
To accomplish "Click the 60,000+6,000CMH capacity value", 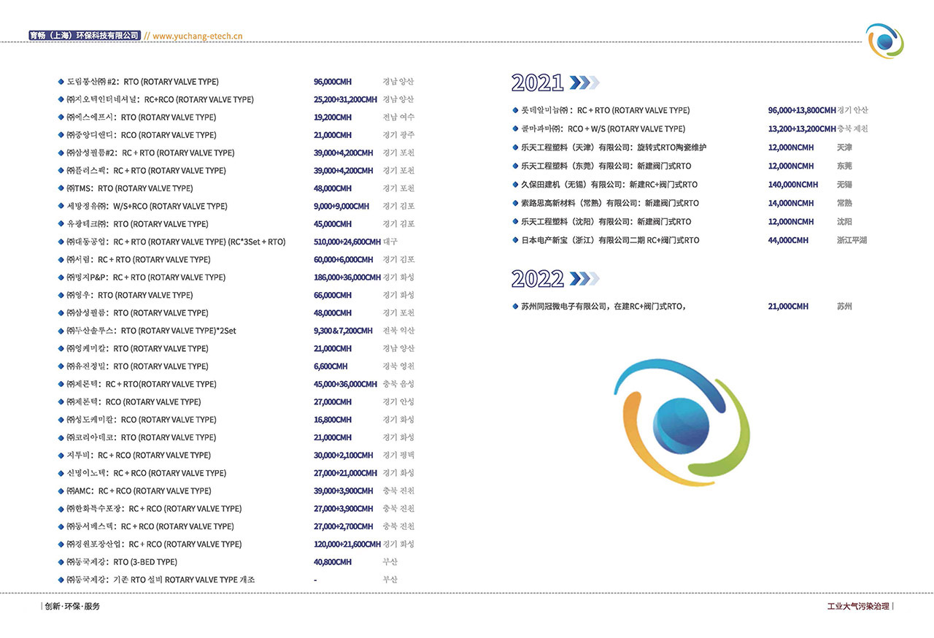I will (x=344, y=260).
